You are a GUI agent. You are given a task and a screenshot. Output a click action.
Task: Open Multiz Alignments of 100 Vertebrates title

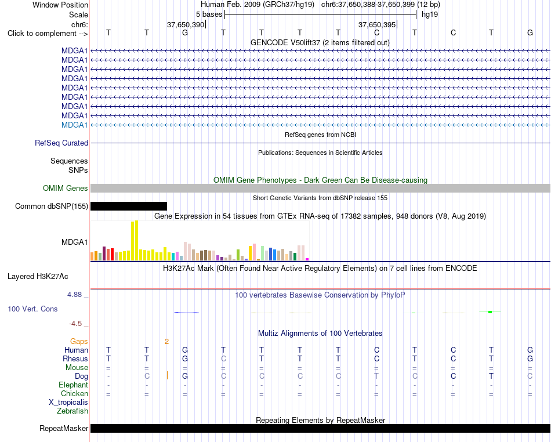[320, 333]
